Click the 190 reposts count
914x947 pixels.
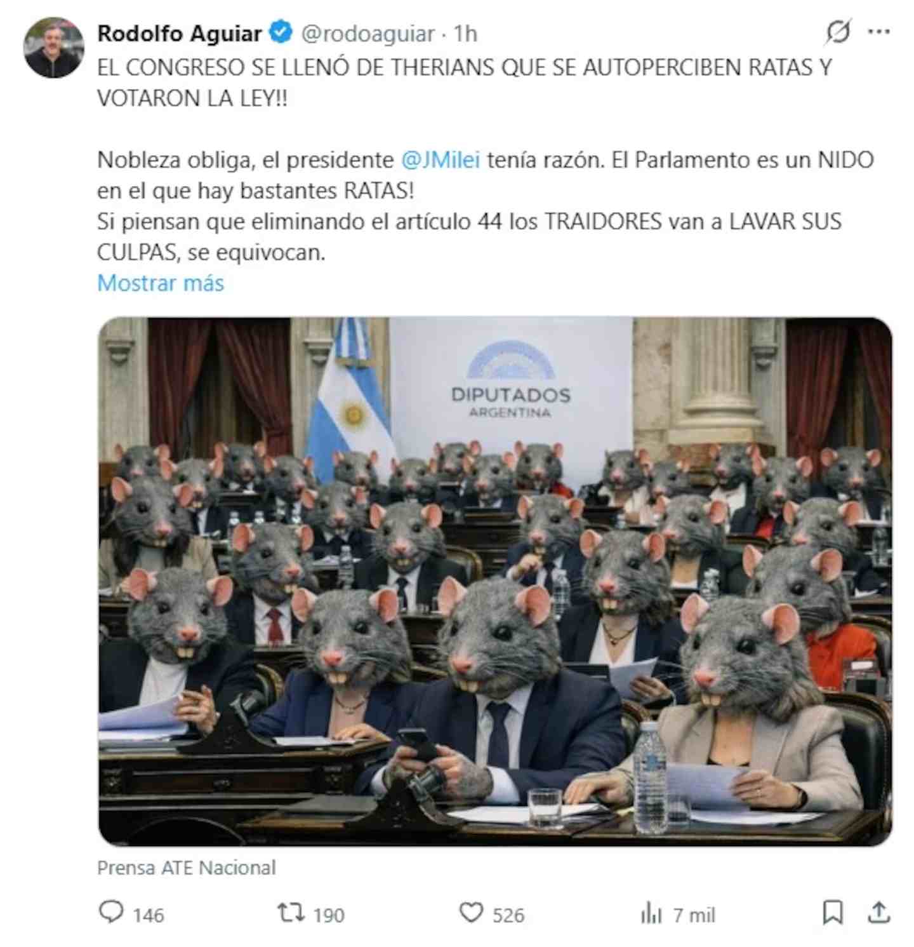pos(329,915)
